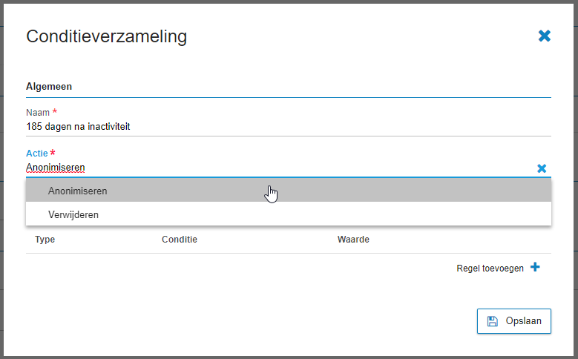578x359 pixels.
Task: Clear the Actie field using its X icon
Action: click(542, 168)
